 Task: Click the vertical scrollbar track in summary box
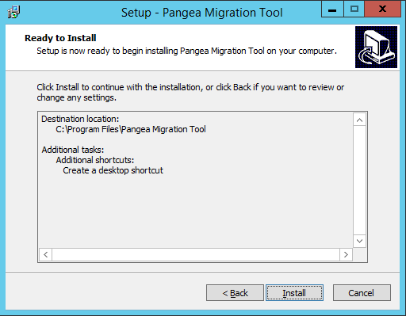tap(359, 181)
